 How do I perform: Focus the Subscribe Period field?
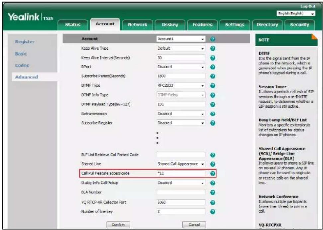pos(181,76)
